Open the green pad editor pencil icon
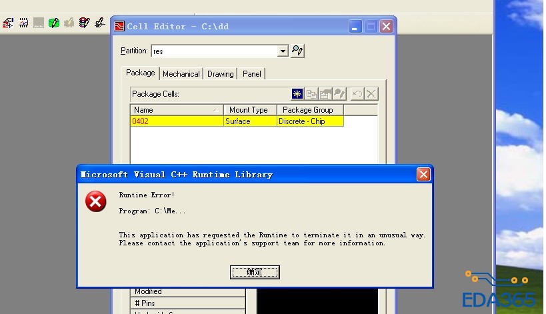546x314 pixels. [x=53, y=23]
